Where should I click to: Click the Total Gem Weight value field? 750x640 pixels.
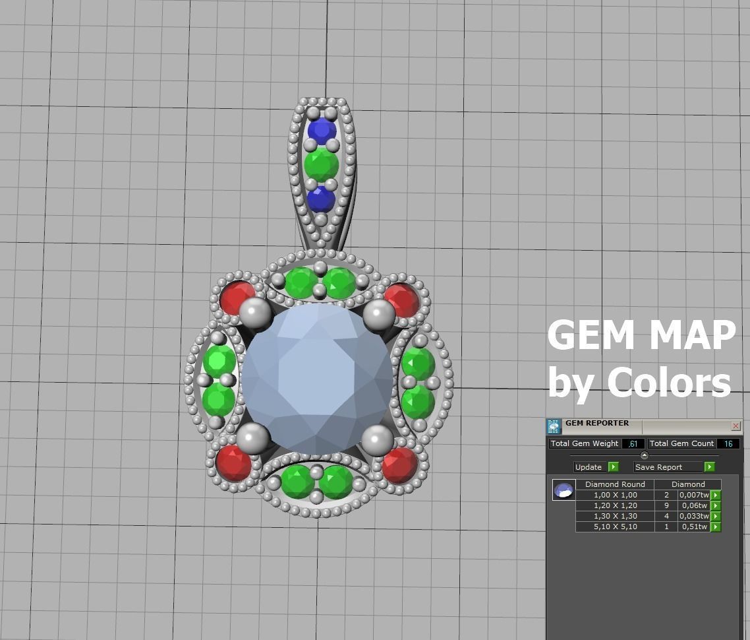tap(633, 444)
